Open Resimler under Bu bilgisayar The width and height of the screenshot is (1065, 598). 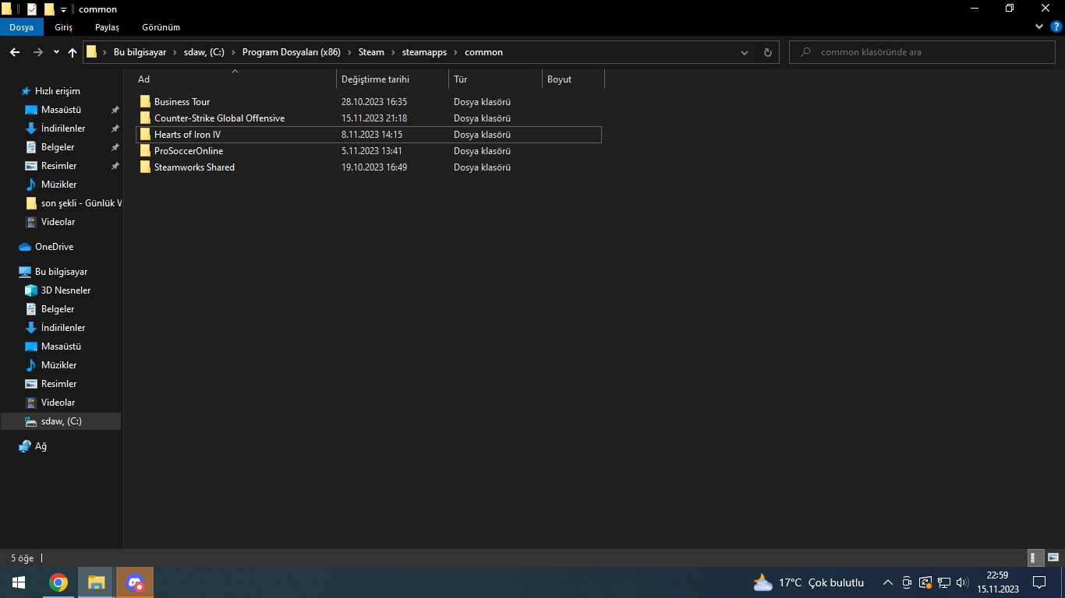tap(58, 384)
